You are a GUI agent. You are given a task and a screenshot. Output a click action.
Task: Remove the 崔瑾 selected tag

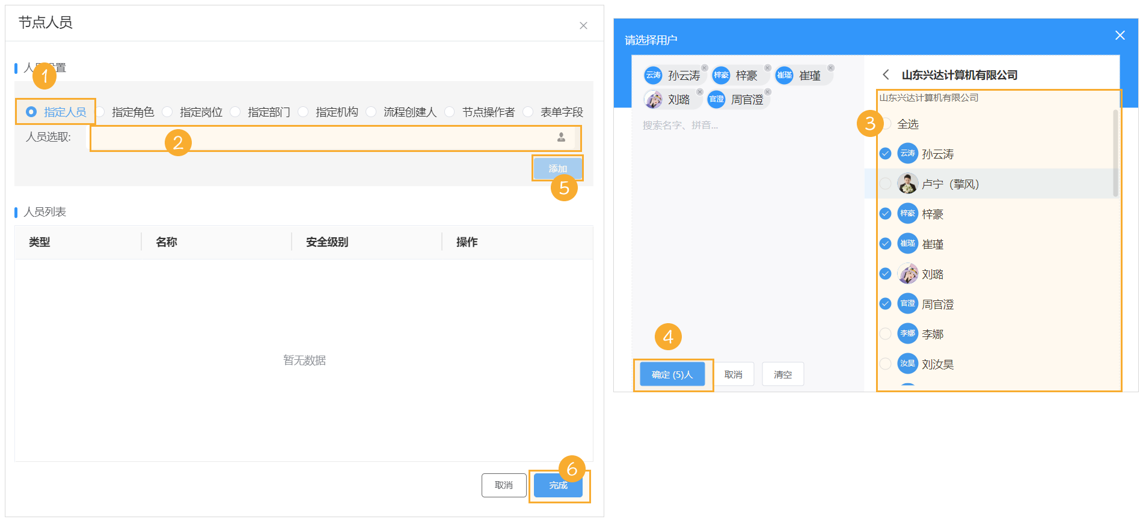[x=831, y=68]
